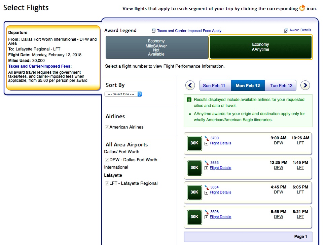Click American Airlines logo for flight 3654
The height and width of the screenshot is (245, 325).
(207, 187)
